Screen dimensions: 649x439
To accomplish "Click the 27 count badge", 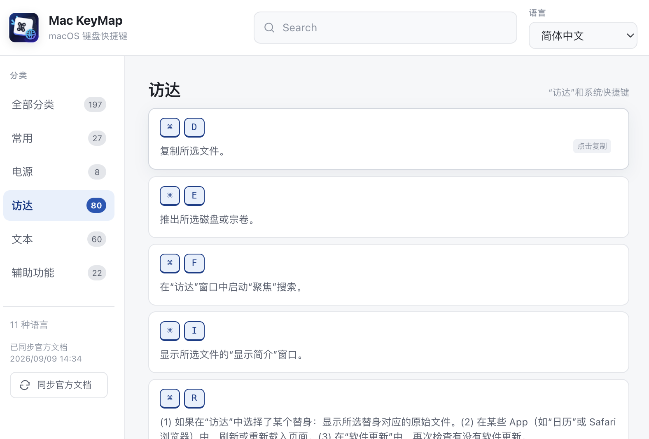I will [x=97, y=138].
